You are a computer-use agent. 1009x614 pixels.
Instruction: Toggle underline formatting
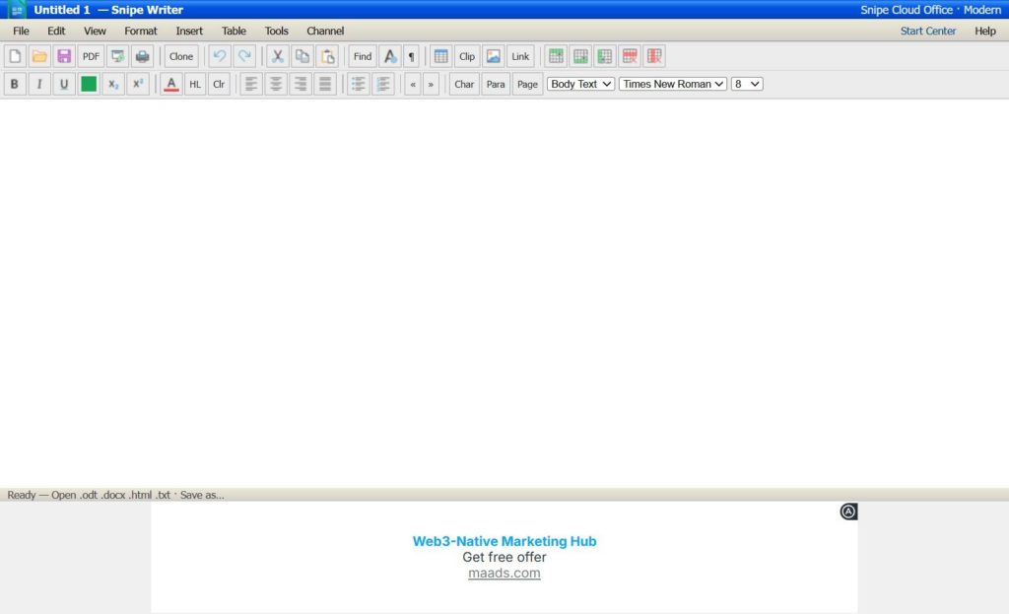point(64,84)
